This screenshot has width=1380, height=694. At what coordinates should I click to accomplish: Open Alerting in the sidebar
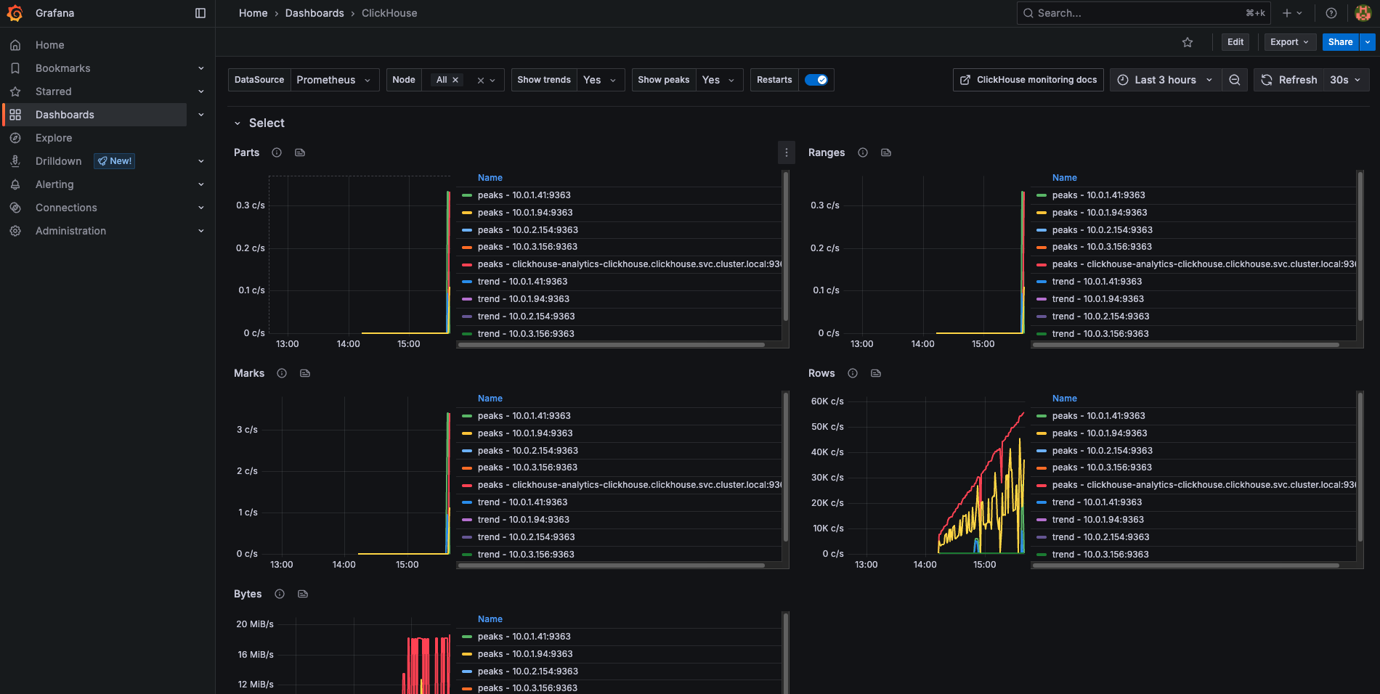click(54, 184)
